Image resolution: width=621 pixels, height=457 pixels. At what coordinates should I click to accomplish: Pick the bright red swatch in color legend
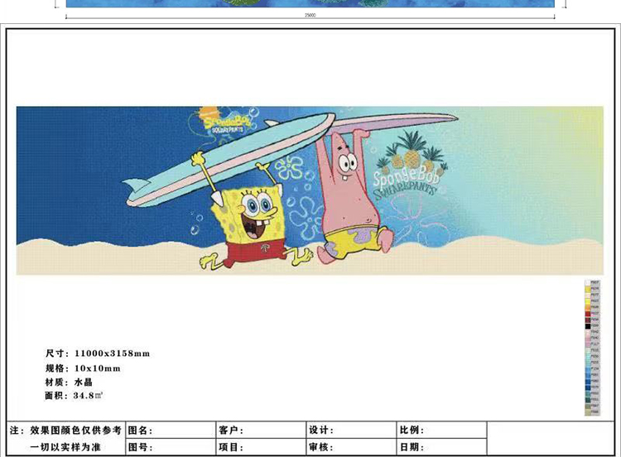click(588, 314)
